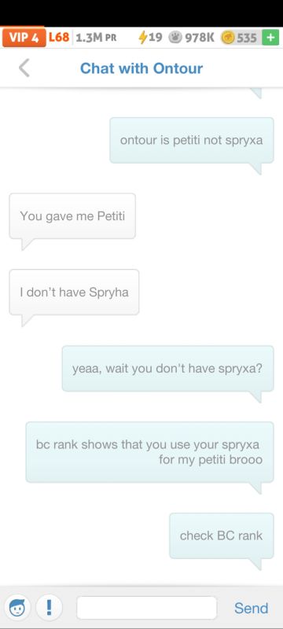Tap the exclamation report icon

coord(49,607)
